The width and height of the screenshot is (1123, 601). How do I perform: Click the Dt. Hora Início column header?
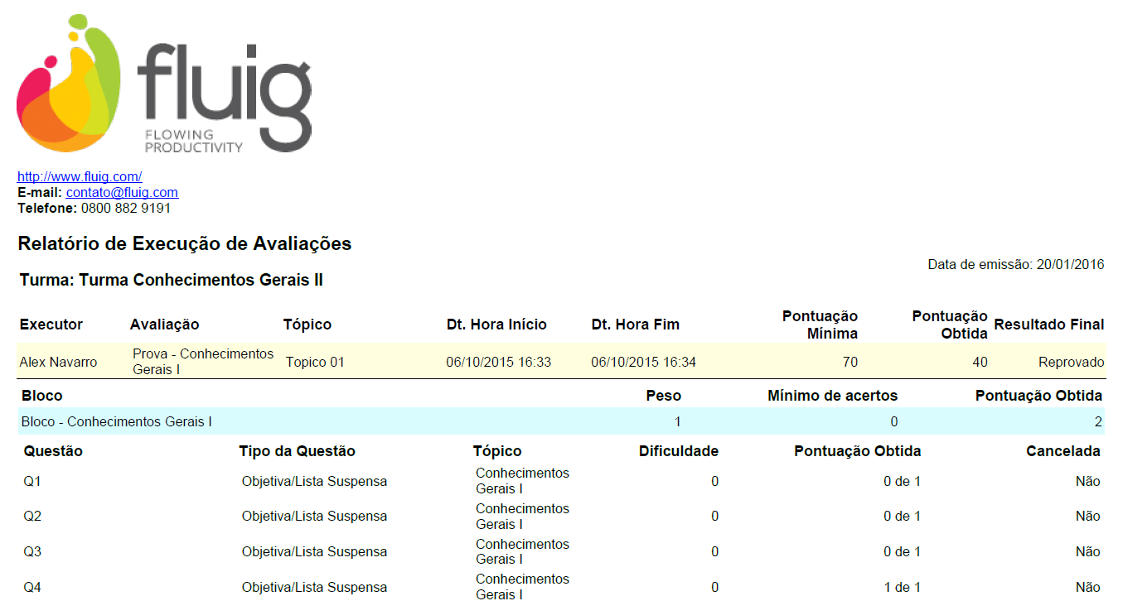point(496,325)
